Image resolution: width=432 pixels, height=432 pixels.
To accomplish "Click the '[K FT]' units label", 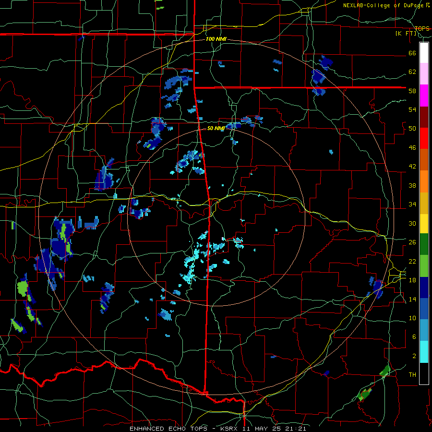I will [406, 34].
